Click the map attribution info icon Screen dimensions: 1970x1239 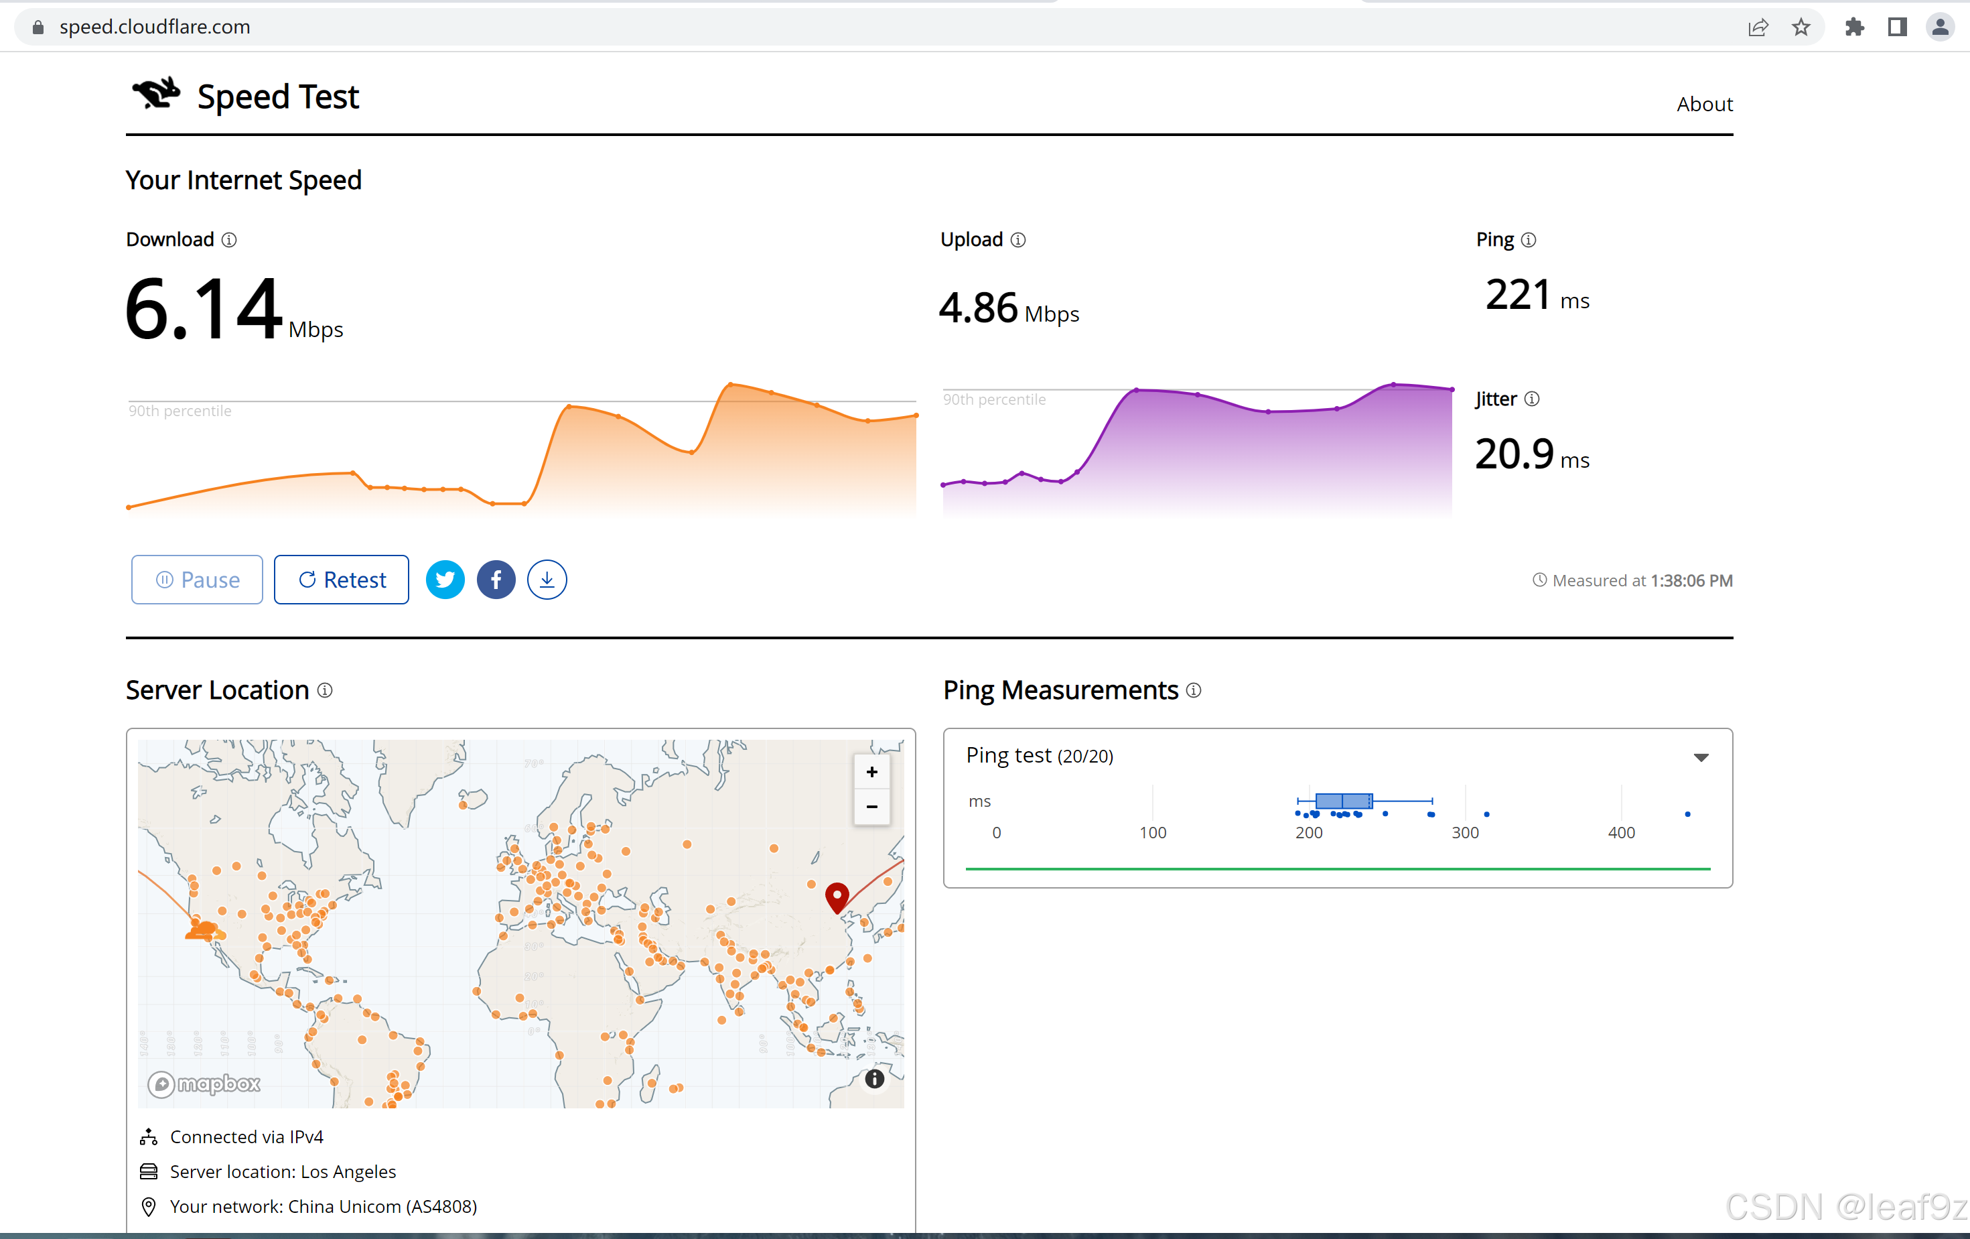[873, 1079]
